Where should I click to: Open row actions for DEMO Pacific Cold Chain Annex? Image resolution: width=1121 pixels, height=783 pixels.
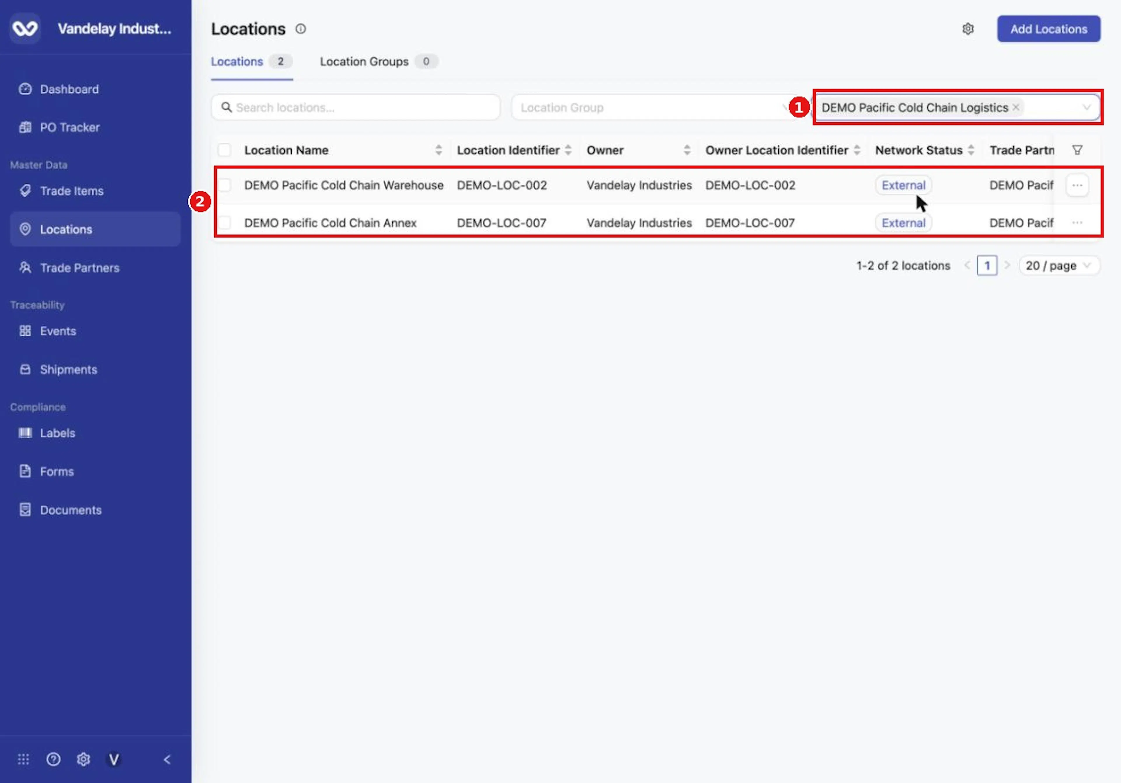pos(1077,222)
